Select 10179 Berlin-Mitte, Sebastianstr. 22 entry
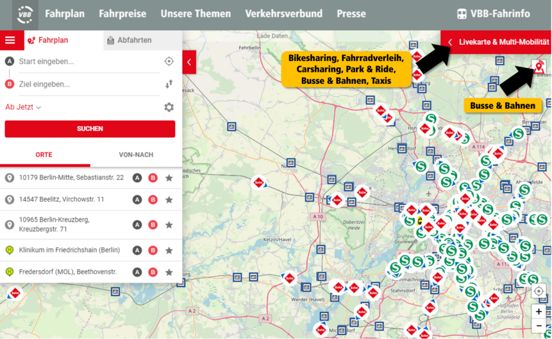 point(71,178)
